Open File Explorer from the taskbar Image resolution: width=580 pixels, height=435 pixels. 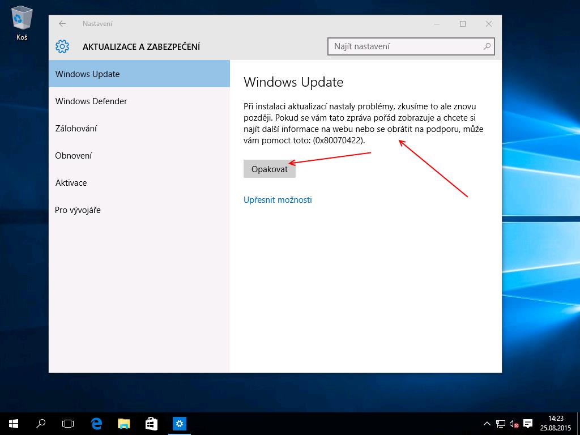[124, 423]
